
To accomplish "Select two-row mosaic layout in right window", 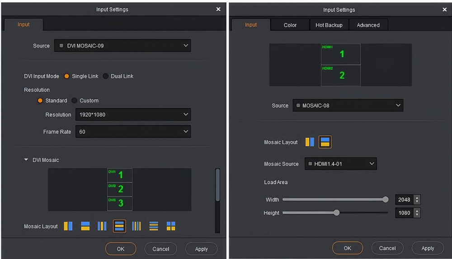I will point(325,142).
